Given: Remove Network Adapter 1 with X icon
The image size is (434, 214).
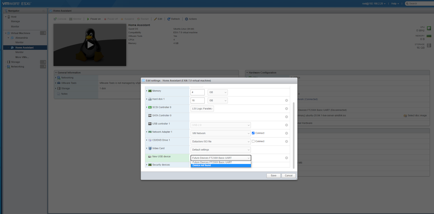Looking at the screenshot, I should [x=286, y=133].
